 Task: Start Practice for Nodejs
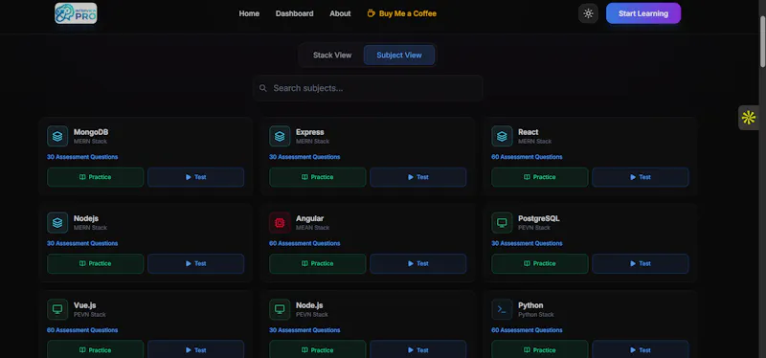click(95, 264)
